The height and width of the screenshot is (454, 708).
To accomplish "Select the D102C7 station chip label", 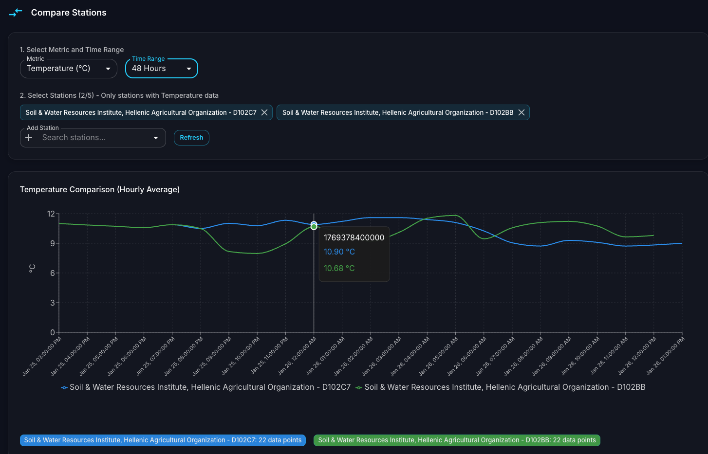I will pos(141,112).
